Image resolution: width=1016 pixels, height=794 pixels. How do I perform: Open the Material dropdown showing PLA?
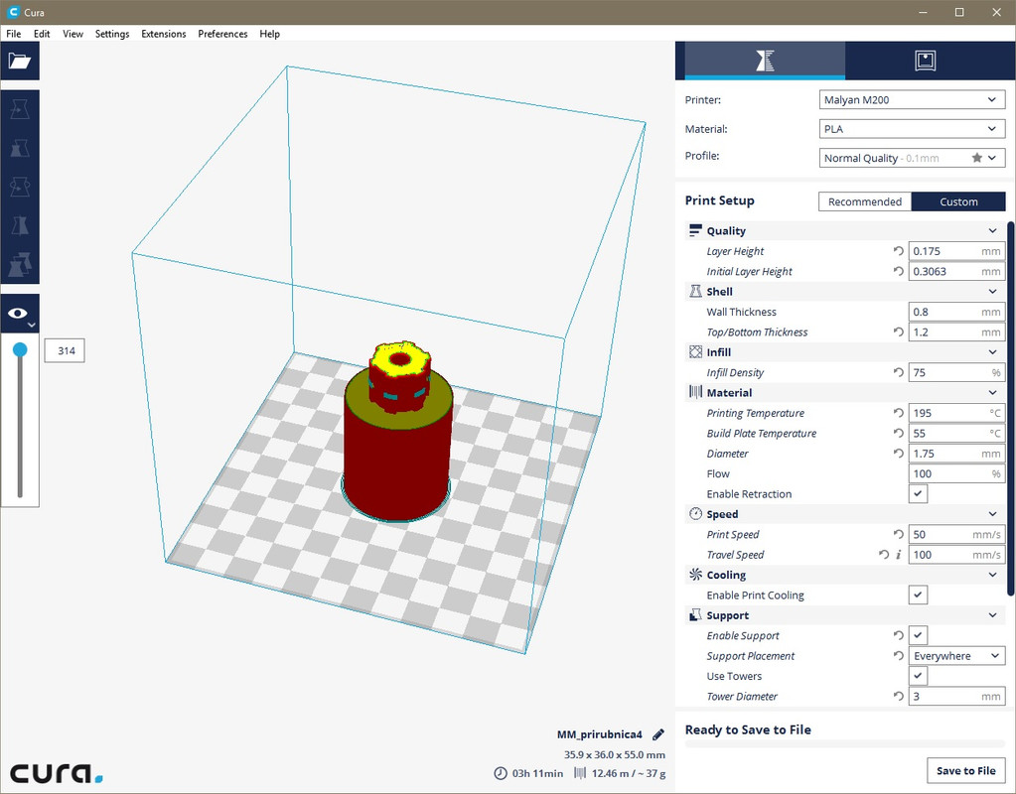click(x=912, y=129)
